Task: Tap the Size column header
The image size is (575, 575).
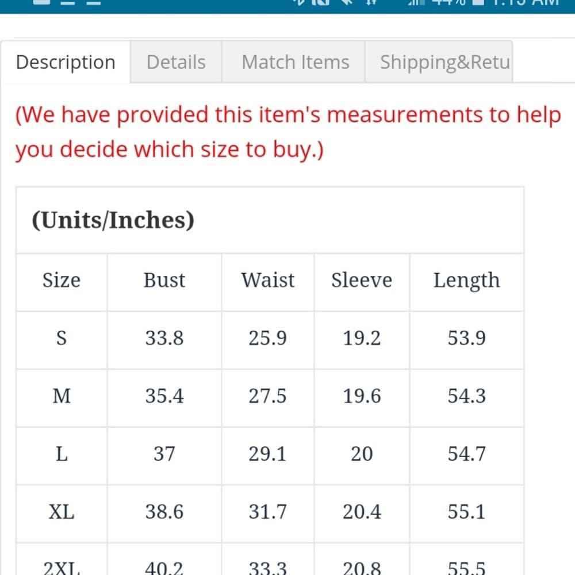Action: (62, 281)
